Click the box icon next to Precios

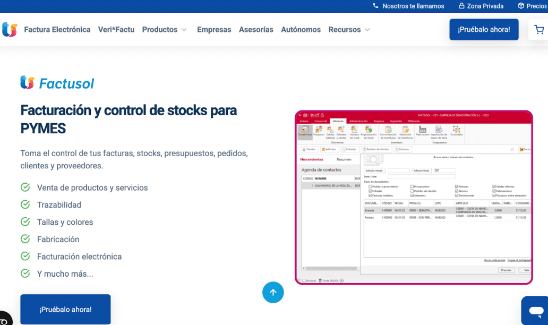[x=521, y=6]
